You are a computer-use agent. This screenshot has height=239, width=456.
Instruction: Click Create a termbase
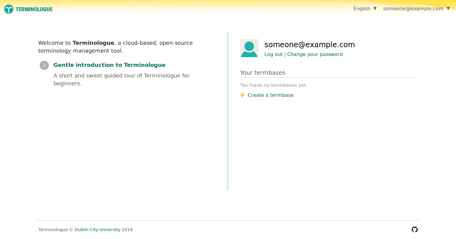[x=270, y=95]
